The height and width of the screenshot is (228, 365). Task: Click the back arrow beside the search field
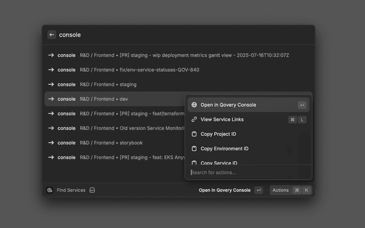[x=52, y=35]
